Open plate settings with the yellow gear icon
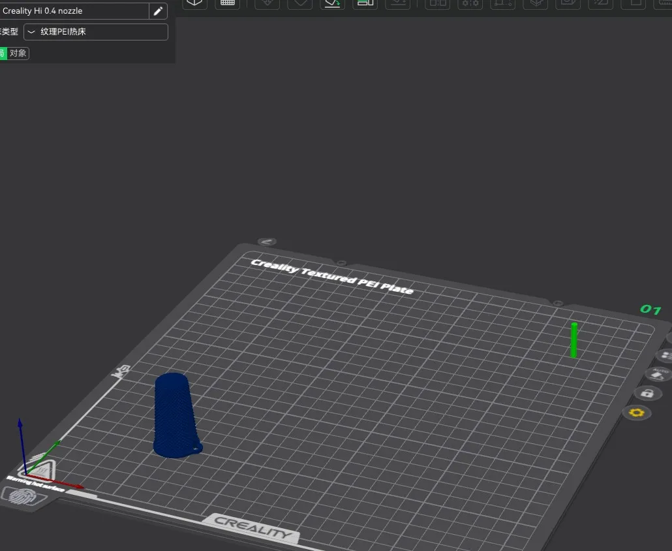 636,413
